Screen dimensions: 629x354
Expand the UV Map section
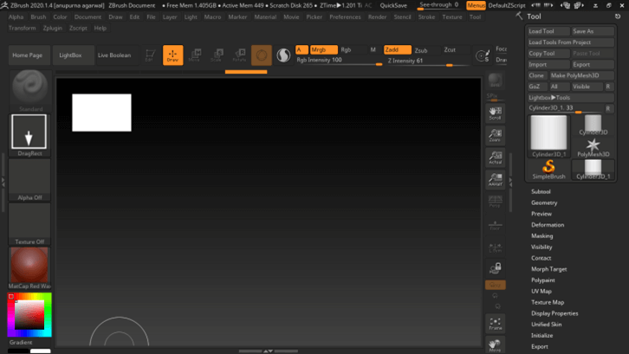point(541,292)
